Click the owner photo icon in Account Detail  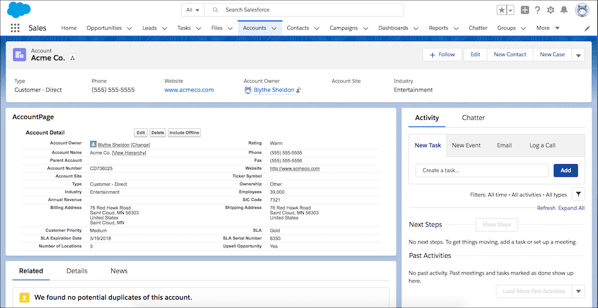tap(93, 144)
